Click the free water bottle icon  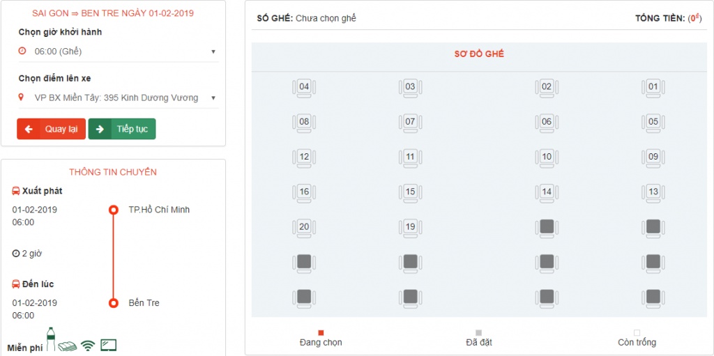coord(50,339)
